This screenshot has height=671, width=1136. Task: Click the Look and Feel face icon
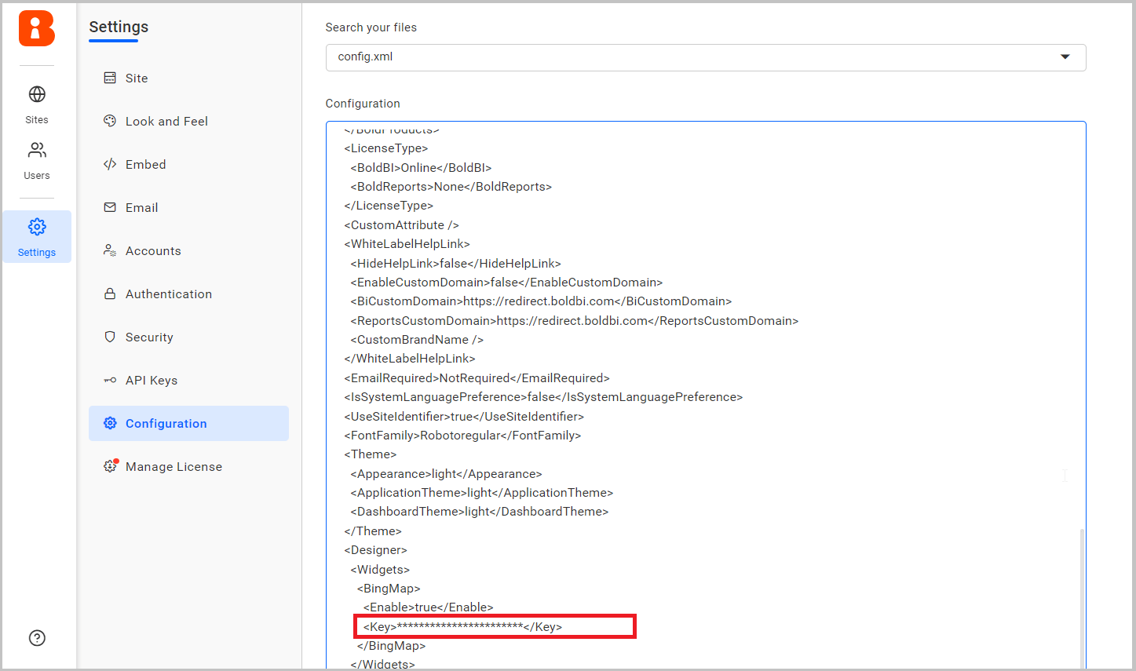[x=110, y=121]
